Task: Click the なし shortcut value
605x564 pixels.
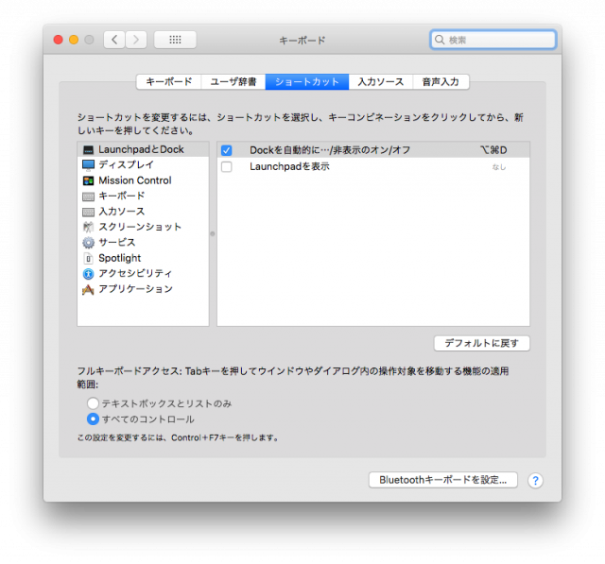Action: [x=498, y=167]
